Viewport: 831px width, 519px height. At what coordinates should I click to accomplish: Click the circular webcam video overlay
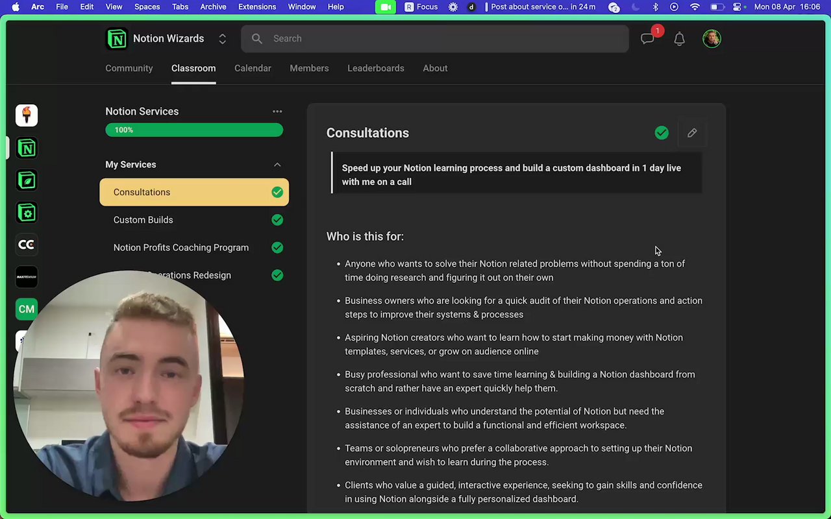[129, 385]
